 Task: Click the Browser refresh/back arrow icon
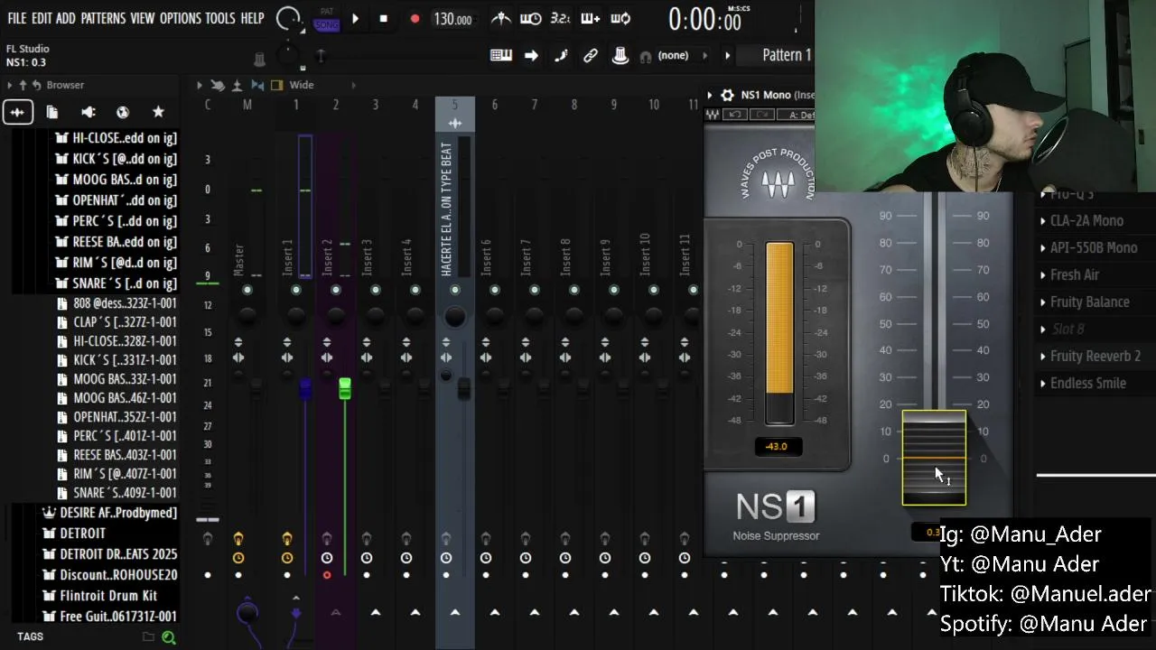tap(36, 85)
